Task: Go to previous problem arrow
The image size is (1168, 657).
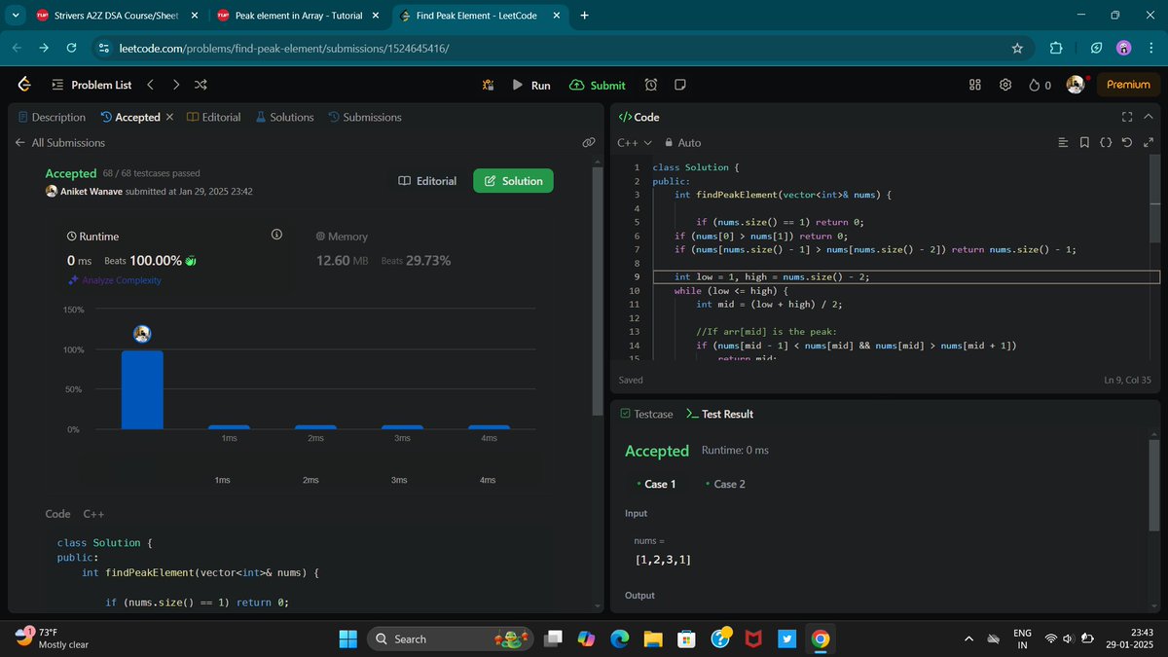Action: click(x=150, y=85)
